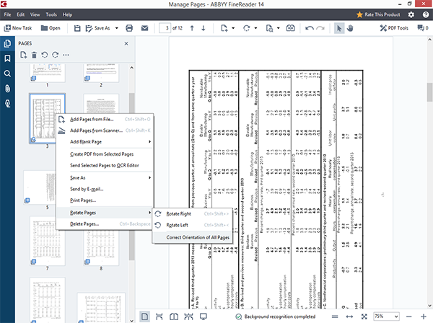The width and height of the screenshot is (433, 323).
Task: Select Rotate Right from the submenu
Action: [x=180, y=214]
